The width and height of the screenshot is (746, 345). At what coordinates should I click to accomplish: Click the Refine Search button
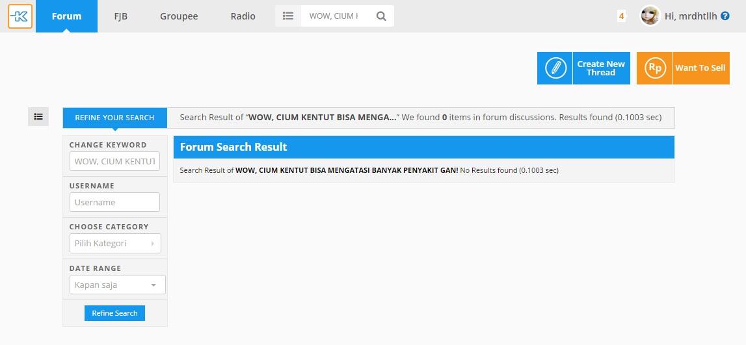click(x=114, y=313)
